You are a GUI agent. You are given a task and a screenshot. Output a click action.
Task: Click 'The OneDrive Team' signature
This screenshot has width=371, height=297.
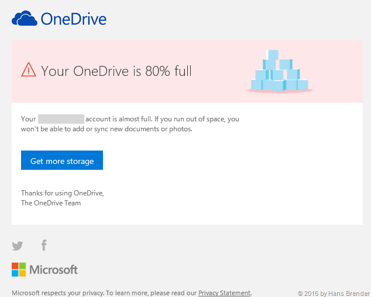[x=51, y=203]
